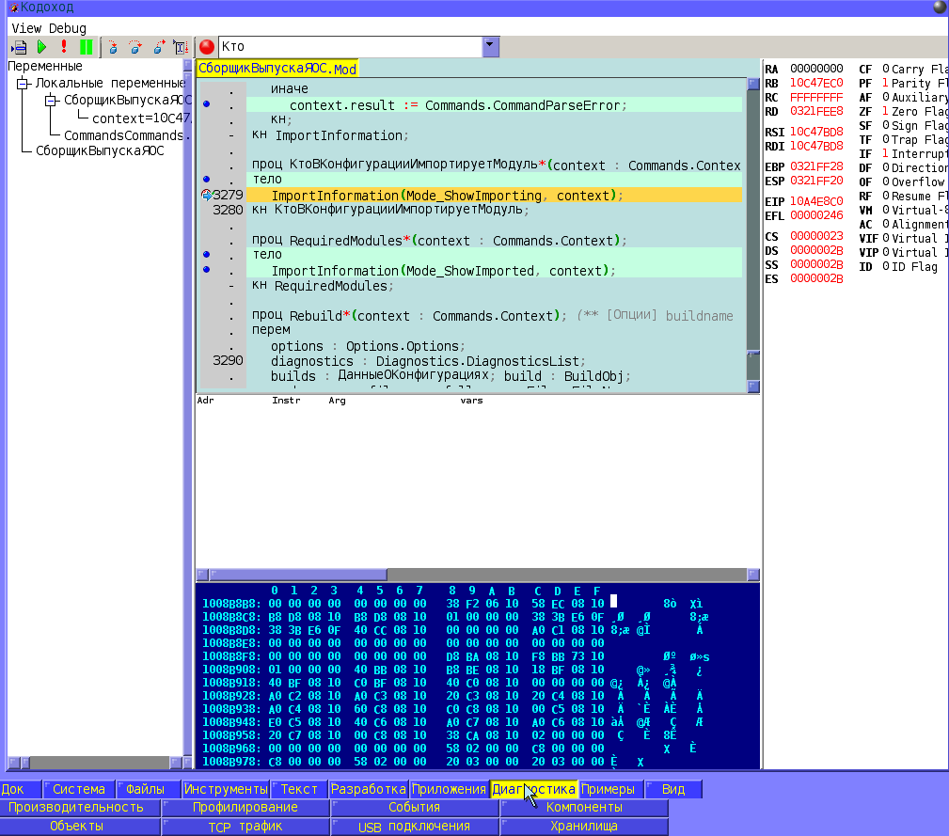Toggle breakpoint on RequiredModules 'тело' line
949x836 pixels.
point(206,254)
